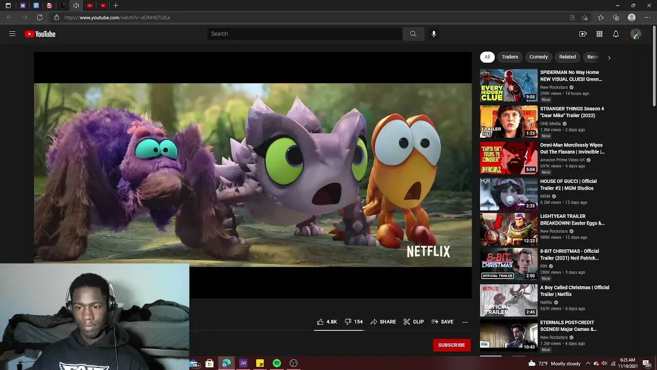Click the IGN channel name
Viewport: 657px width, 370px height.
(x=544, y=266)
